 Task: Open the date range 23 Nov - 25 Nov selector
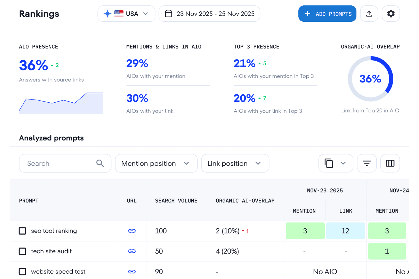point(209,13)
